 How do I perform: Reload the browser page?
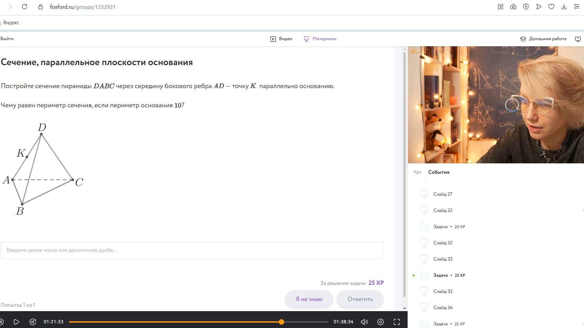click(24, 7)
